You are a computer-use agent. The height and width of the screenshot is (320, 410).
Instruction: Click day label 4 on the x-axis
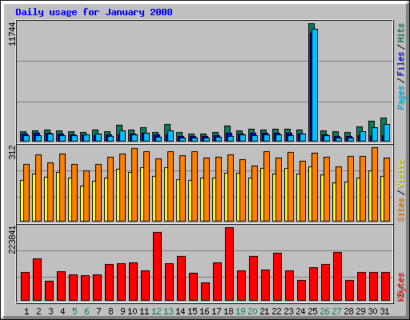[x=62, y=311]
